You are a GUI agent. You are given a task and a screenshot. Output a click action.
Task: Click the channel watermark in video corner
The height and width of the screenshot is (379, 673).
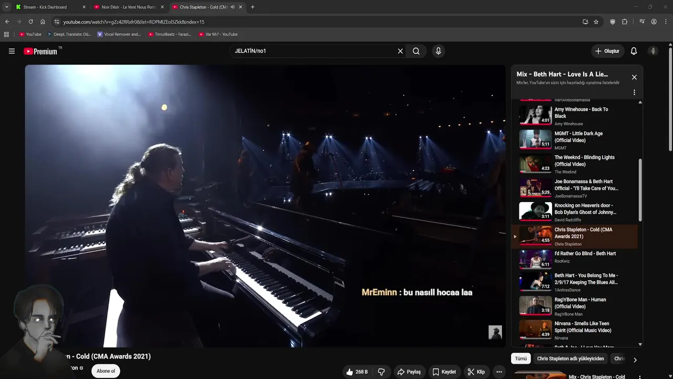(x=495, y=332)
